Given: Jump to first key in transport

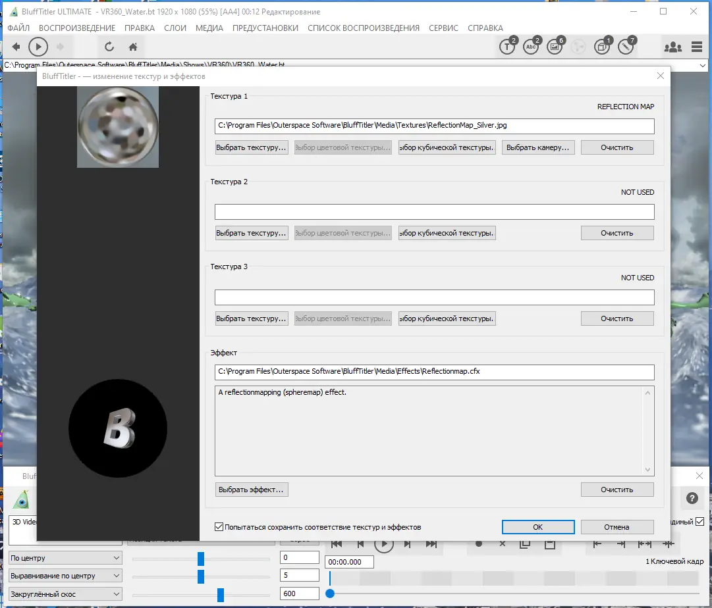Looking at the screenshot, I should (x=337, y=544).
